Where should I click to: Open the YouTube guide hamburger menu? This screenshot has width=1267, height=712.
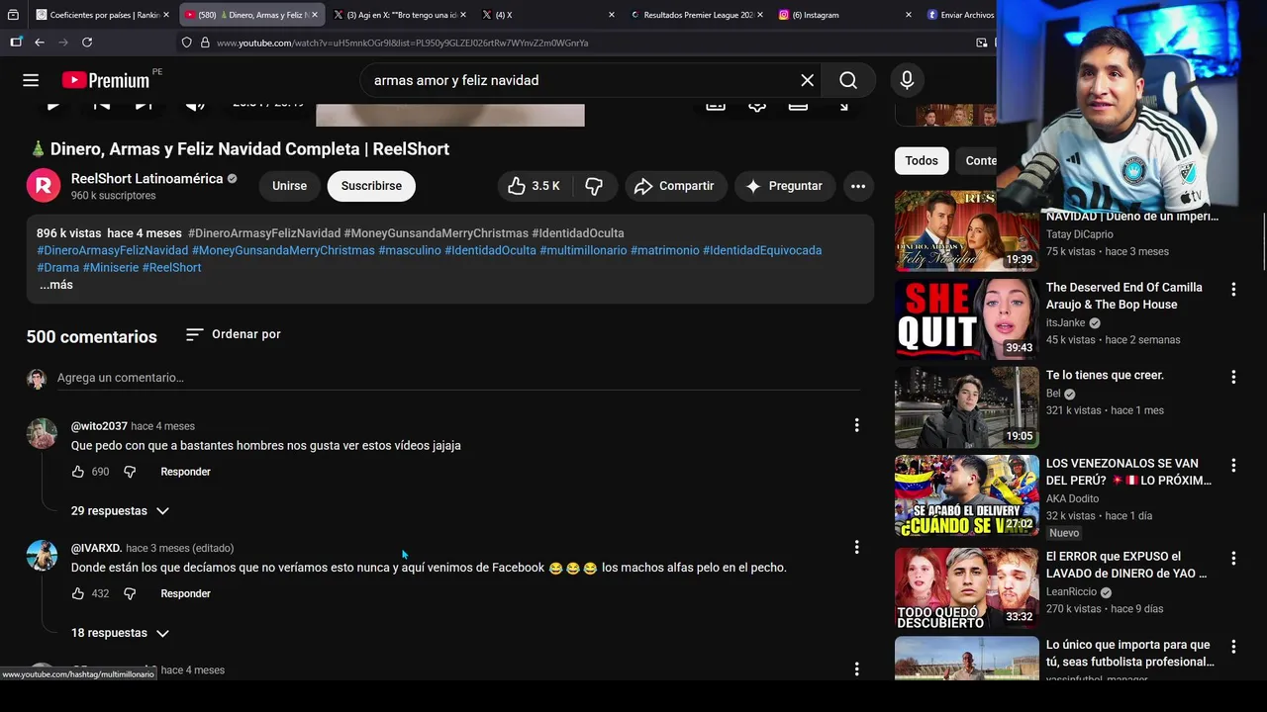pos(31,80)
